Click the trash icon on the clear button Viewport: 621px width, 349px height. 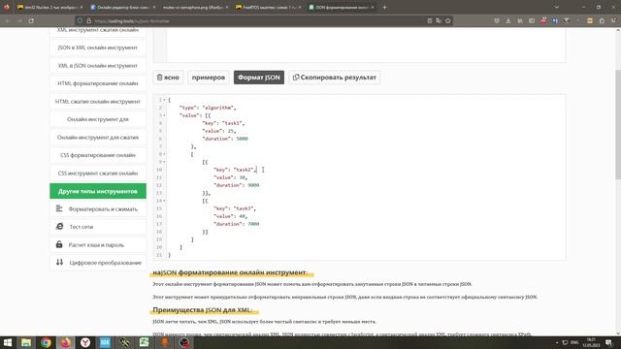pos(159,78)
